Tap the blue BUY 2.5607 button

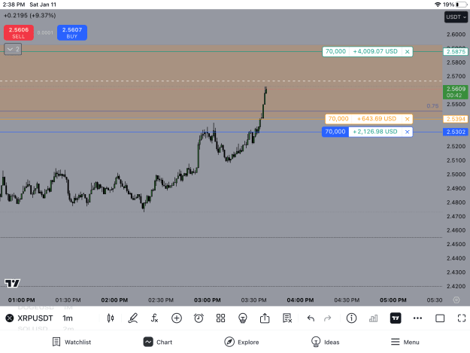72,32
